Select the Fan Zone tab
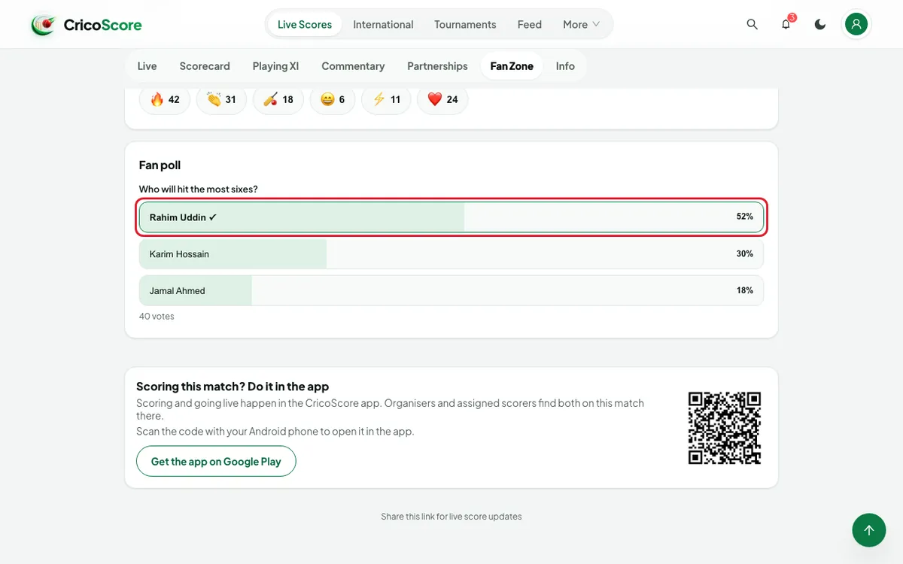This screenshot has height=564, width=903. [512, 66]
